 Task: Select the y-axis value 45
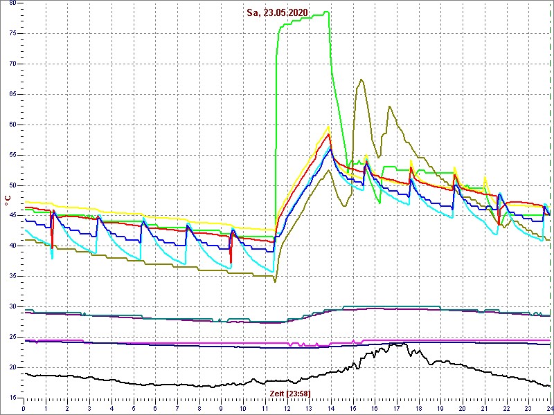[x=12, y=216]
